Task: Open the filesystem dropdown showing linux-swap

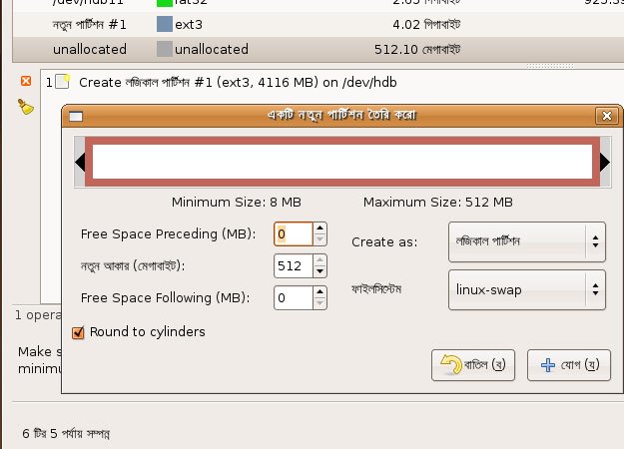Action: (x=527, y=290)
